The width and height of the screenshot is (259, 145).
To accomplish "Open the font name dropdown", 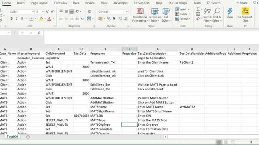I will [x=33, y=12].
